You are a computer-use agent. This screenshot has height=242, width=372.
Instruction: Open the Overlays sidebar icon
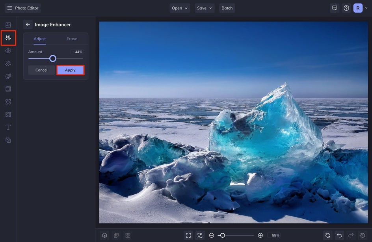(x=8, y=115)
